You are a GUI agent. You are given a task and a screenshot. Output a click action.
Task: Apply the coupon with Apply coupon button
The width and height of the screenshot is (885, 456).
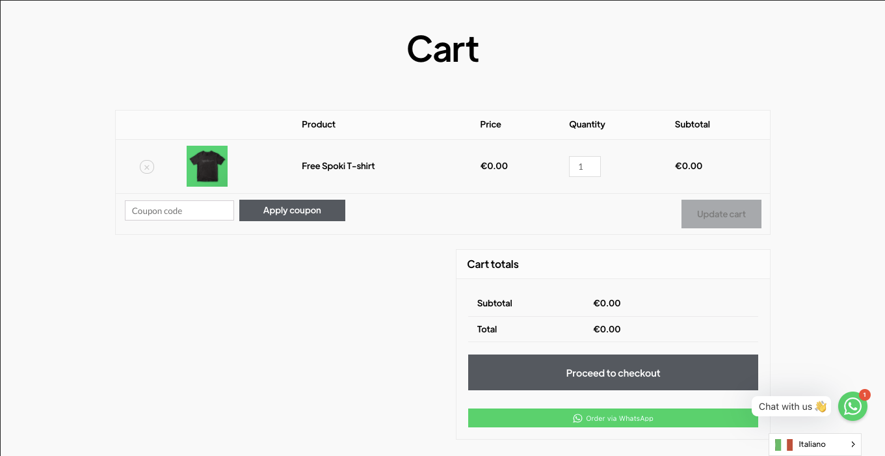point(292,211)
